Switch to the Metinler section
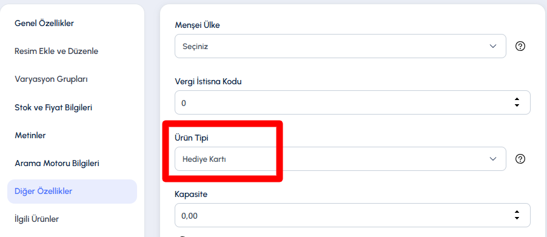 pyautogui.click(x=30, y=135)
